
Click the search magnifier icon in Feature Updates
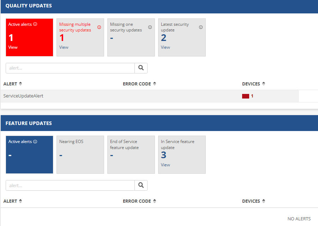coord(141,185)
